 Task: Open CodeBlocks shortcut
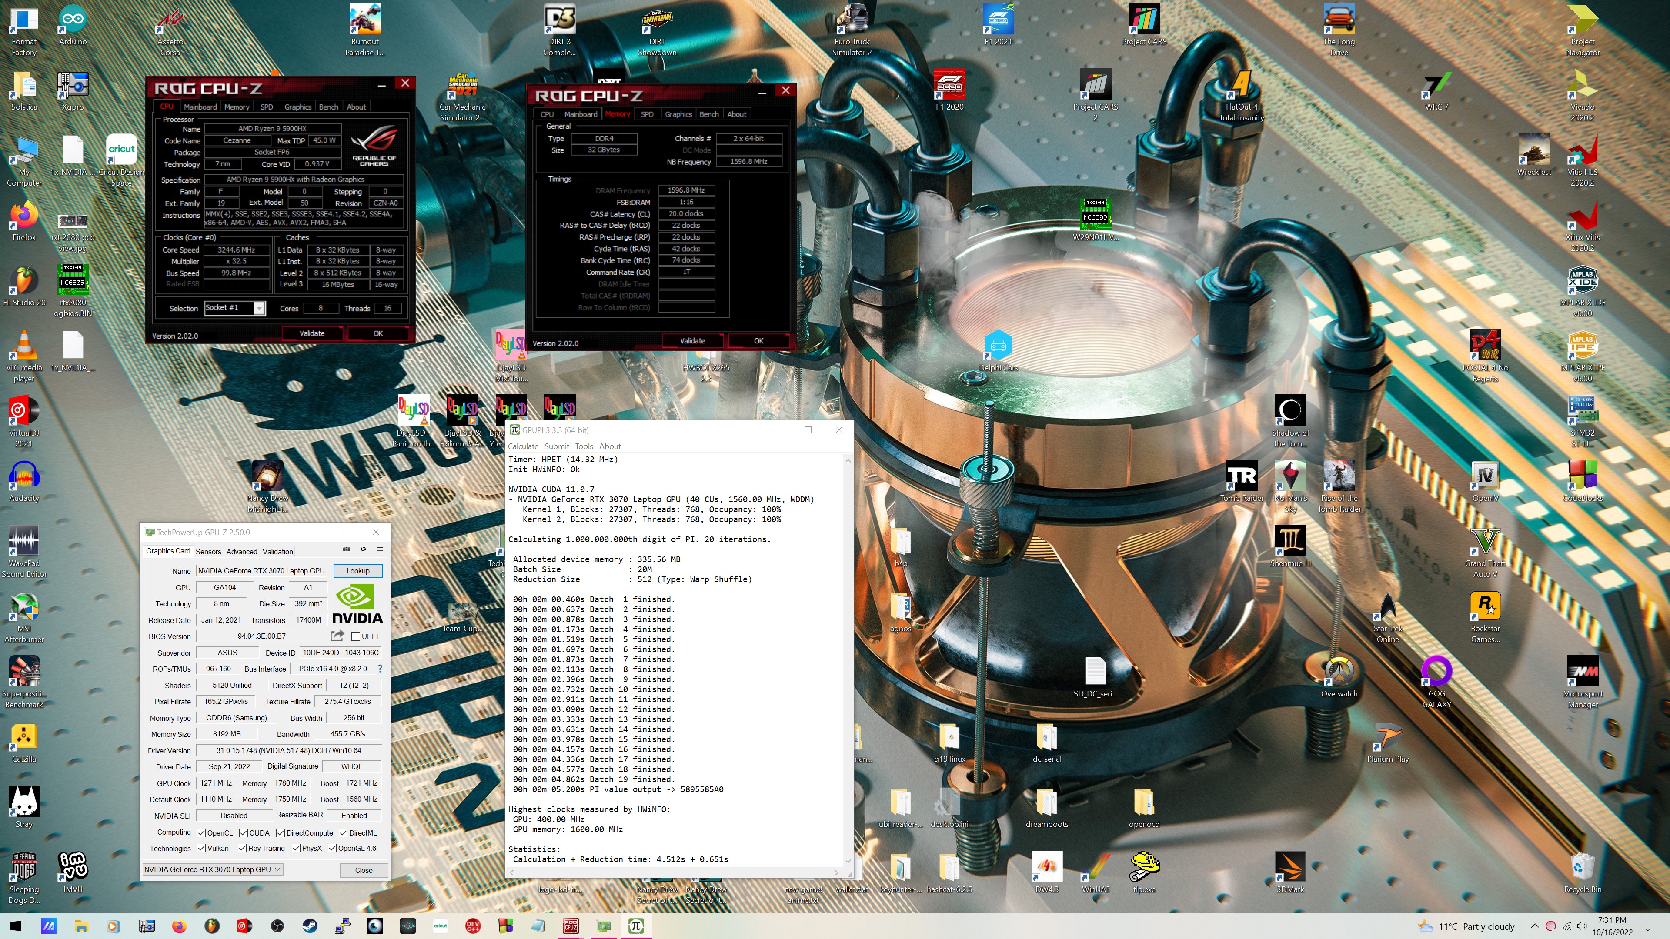click(x=1582, y=482)
